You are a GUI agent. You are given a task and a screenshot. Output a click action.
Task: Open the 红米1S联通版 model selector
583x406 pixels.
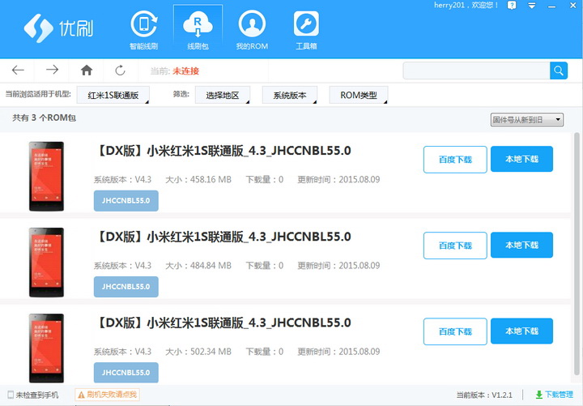pos(113,96)
